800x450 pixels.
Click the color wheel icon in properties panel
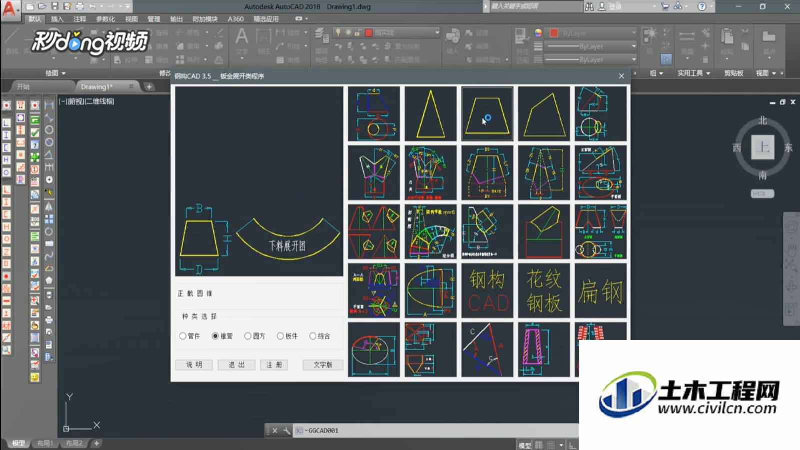(x=538, y=33)
